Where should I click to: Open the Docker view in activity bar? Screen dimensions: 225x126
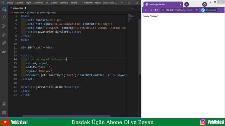coord(4,51)
